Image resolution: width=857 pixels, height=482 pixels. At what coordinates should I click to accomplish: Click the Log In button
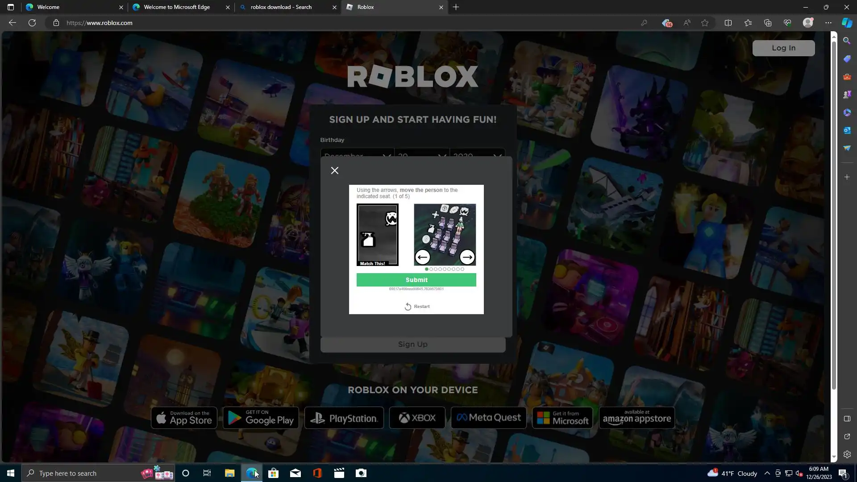coord(783,48)
